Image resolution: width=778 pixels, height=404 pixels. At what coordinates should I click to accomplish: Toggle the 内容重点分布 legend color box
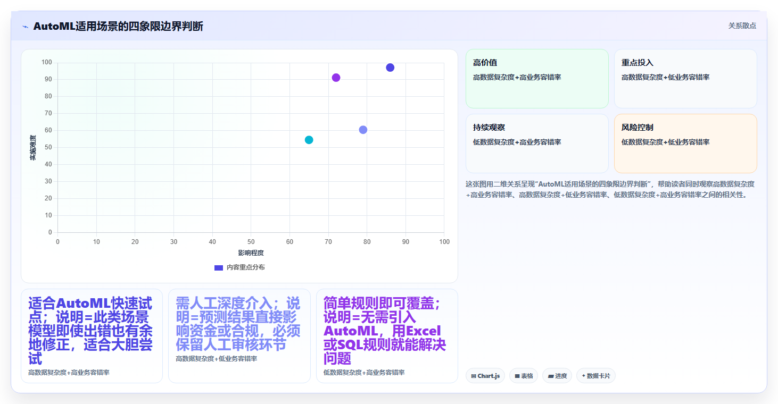click(x=219, y=267)
